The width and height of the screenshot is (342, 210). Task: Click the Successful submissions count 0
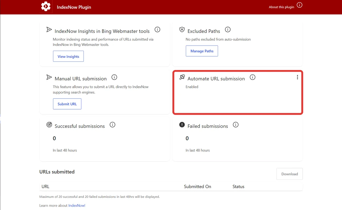click(54, 138)
